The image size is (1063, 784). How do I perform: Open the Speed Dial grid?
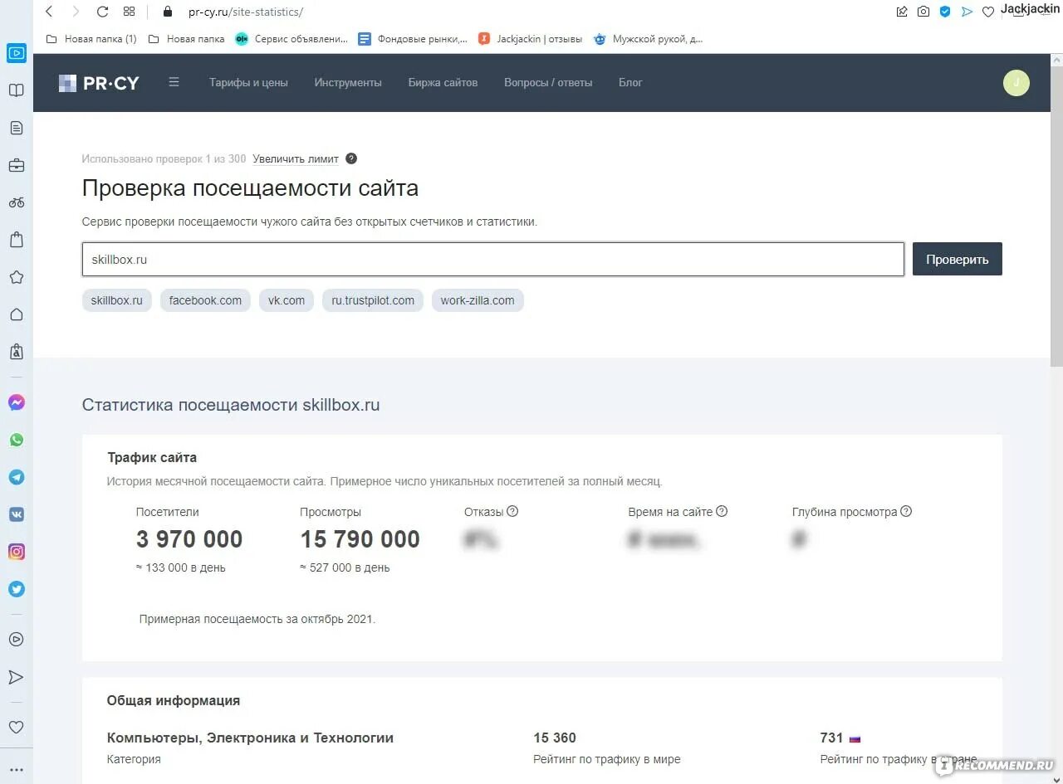coord(129,12)
